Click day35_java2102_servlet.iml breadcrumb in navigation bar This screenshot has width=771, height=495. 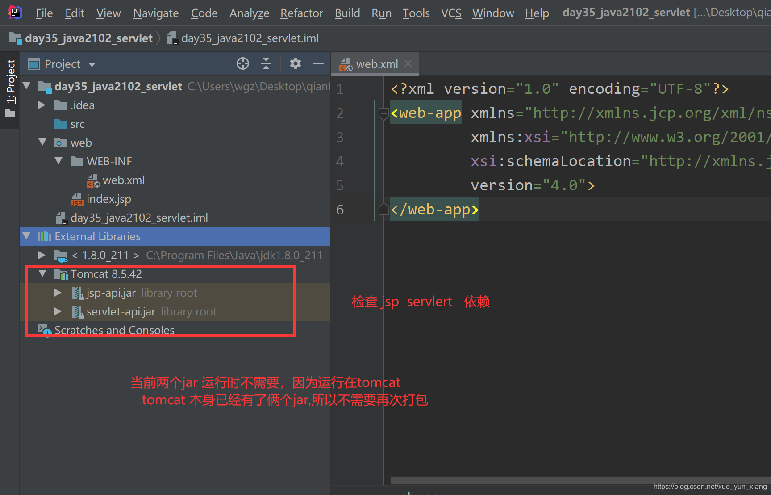pos(242,38)
